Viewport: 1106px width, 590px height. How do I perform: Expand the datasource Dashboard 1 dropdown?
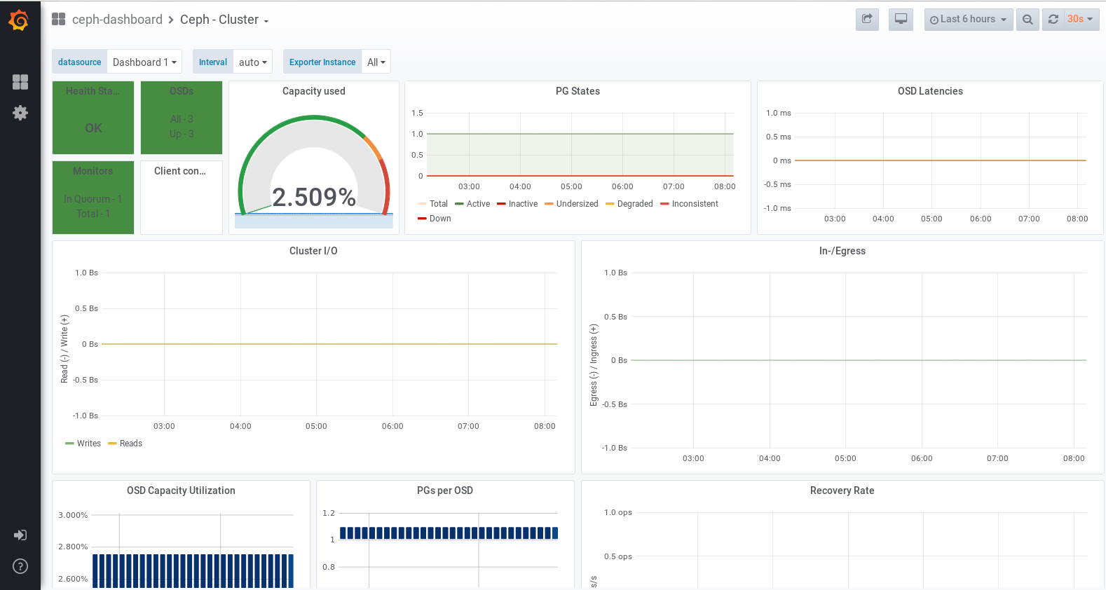(x=144, y=62)
